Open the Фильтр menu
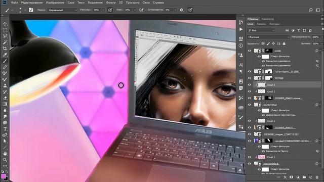The height and width of the screenshot is (182, 324). 111,3
